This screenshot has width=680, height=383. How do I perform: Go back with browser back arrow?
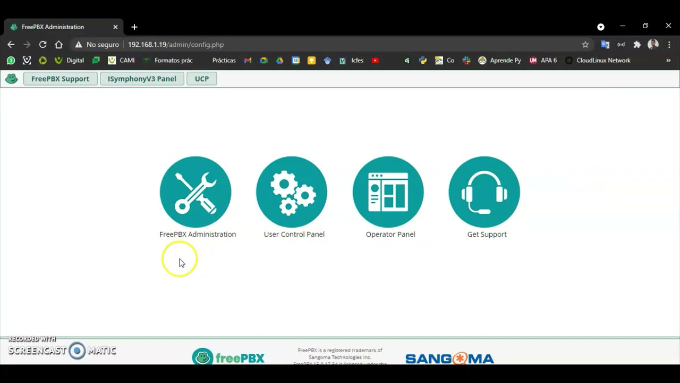tap(11, 45)
